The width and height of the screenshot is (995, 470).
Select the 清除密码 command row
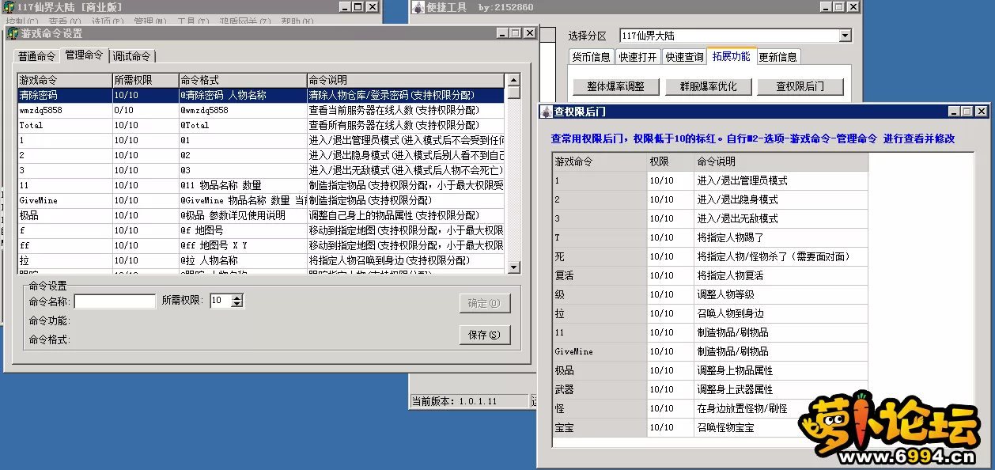click(260, 95)
